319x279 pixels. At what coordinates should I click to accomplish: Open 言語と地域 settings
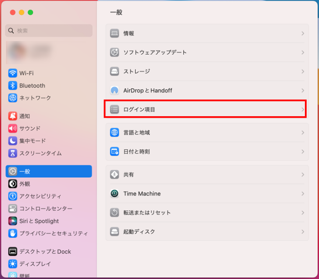(x=137, y=133)
